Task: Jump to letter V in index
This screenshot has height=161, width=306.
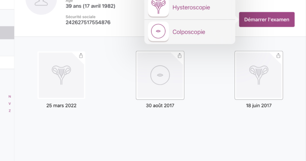Action: pos(10,103)
